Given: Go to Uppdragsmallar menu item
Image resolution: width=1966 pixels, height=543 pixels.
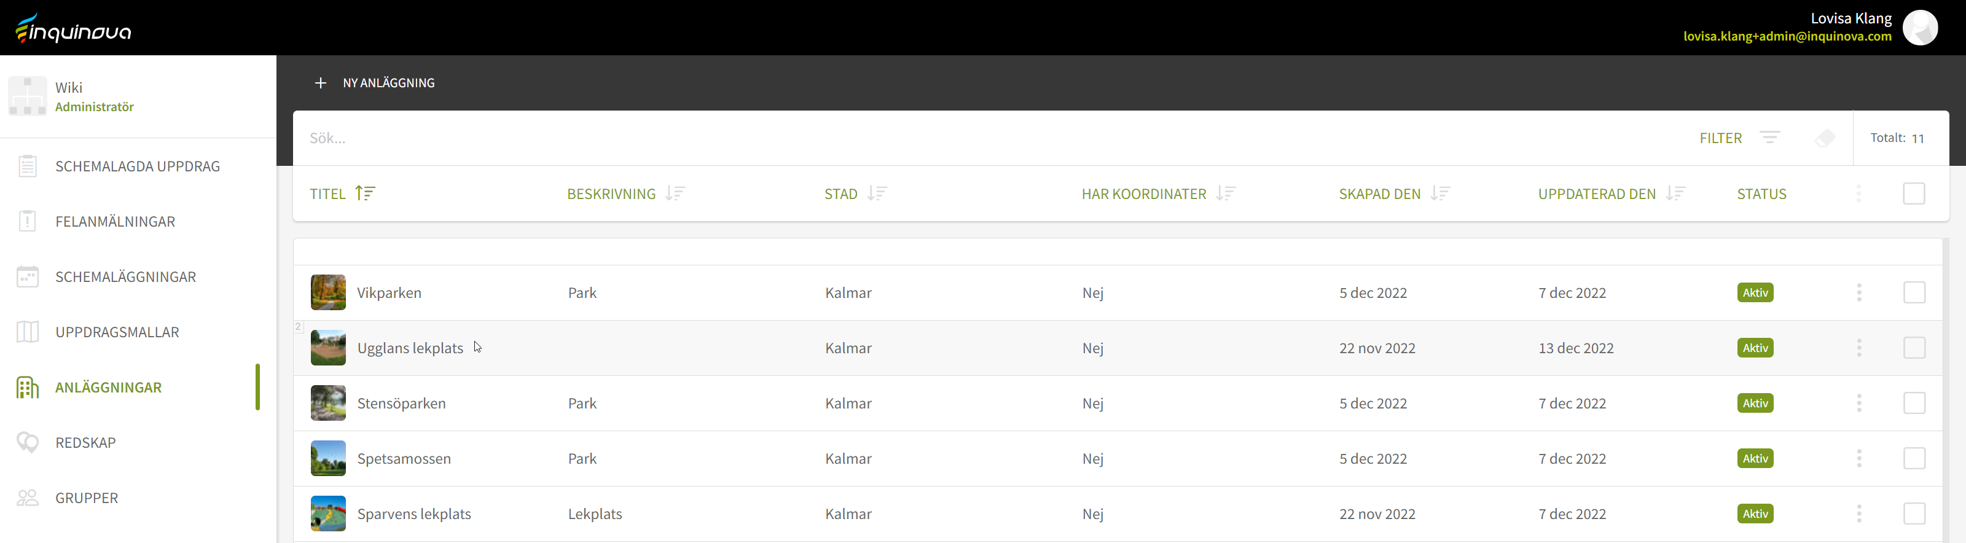Looking at the screenshot, I should click(x=117, y=332).
